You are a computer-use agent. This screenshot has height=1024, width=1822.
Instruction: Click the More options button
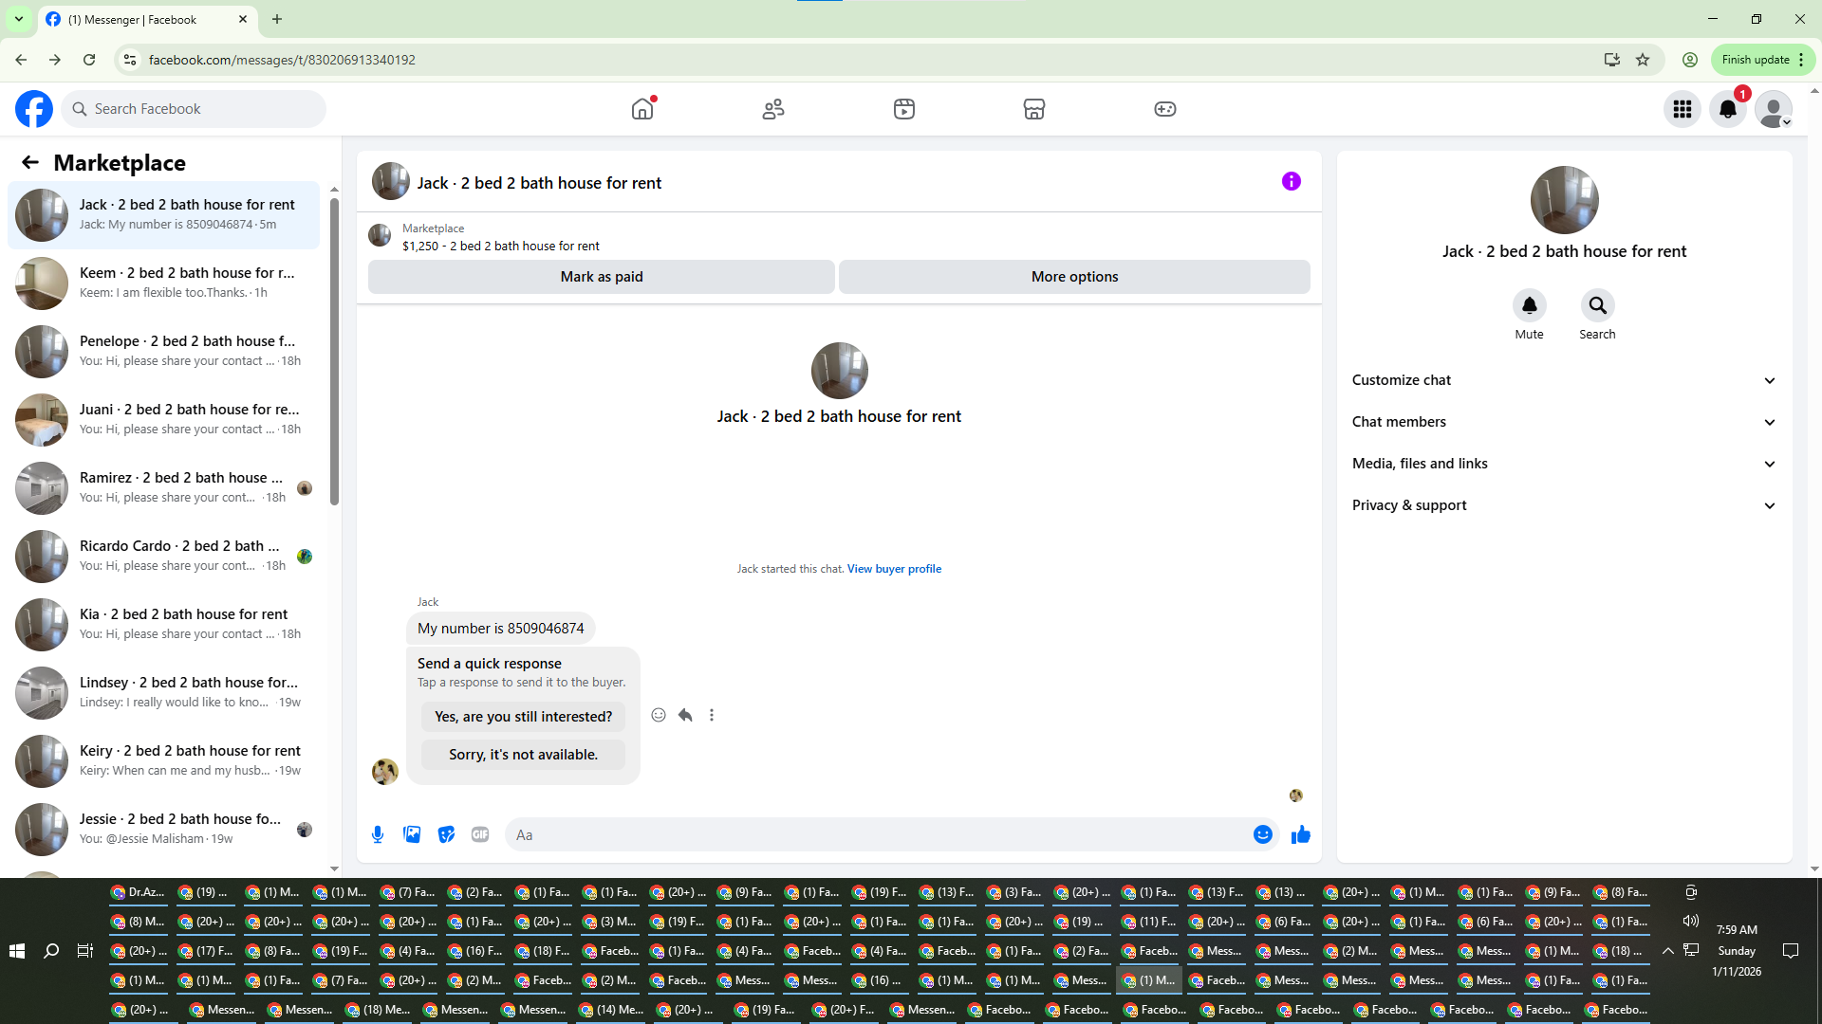pyautogui.click(x=1074, y=277)
